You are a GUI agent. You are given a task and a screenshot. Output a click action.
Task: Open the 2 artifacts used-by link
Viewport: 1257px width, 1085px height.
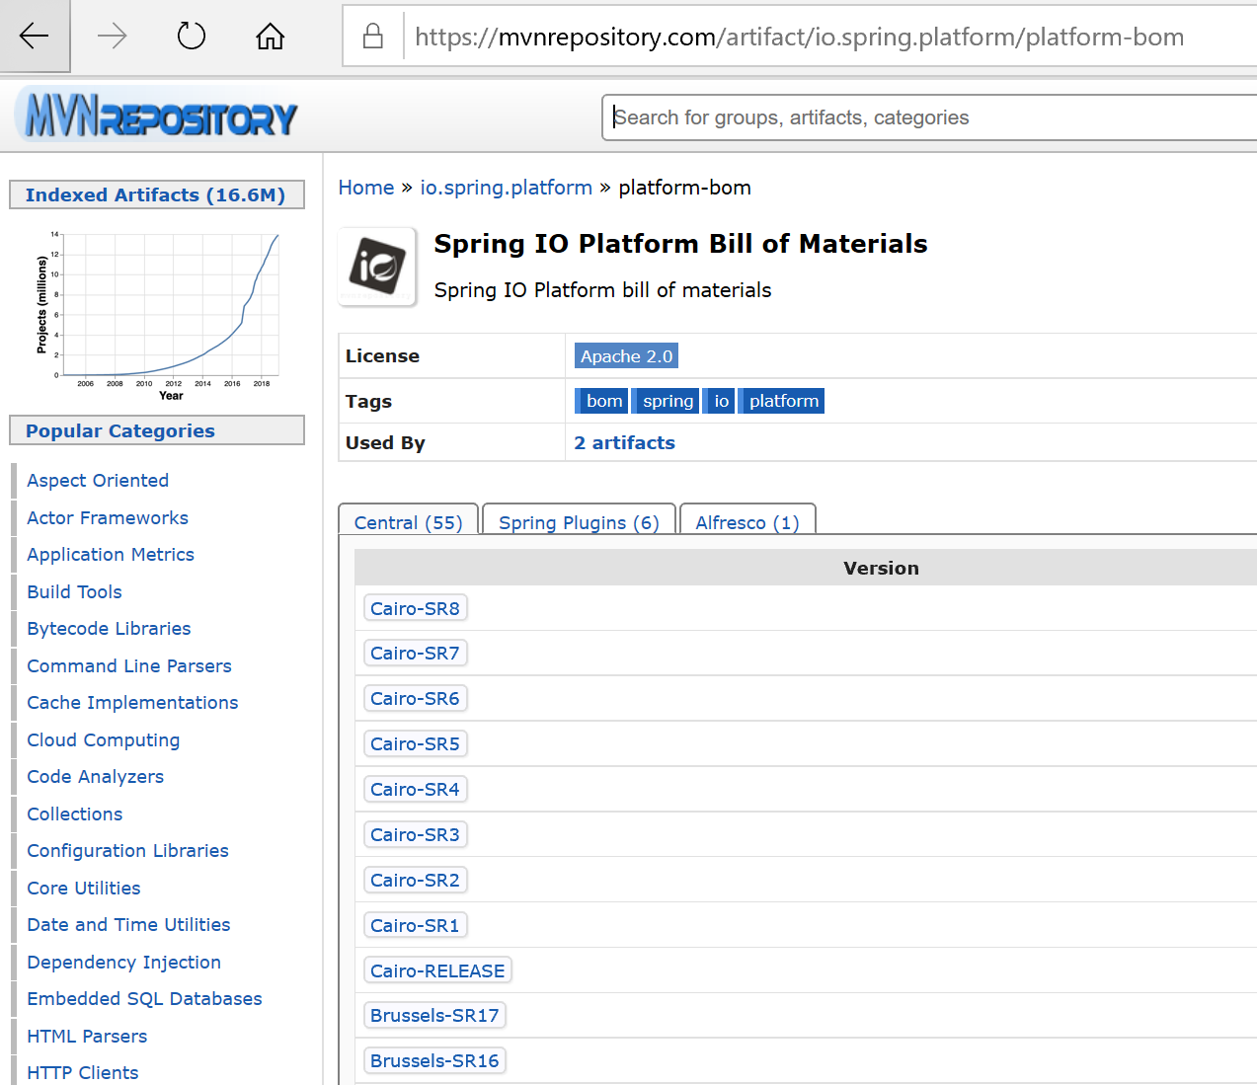(x=624, y=442)
